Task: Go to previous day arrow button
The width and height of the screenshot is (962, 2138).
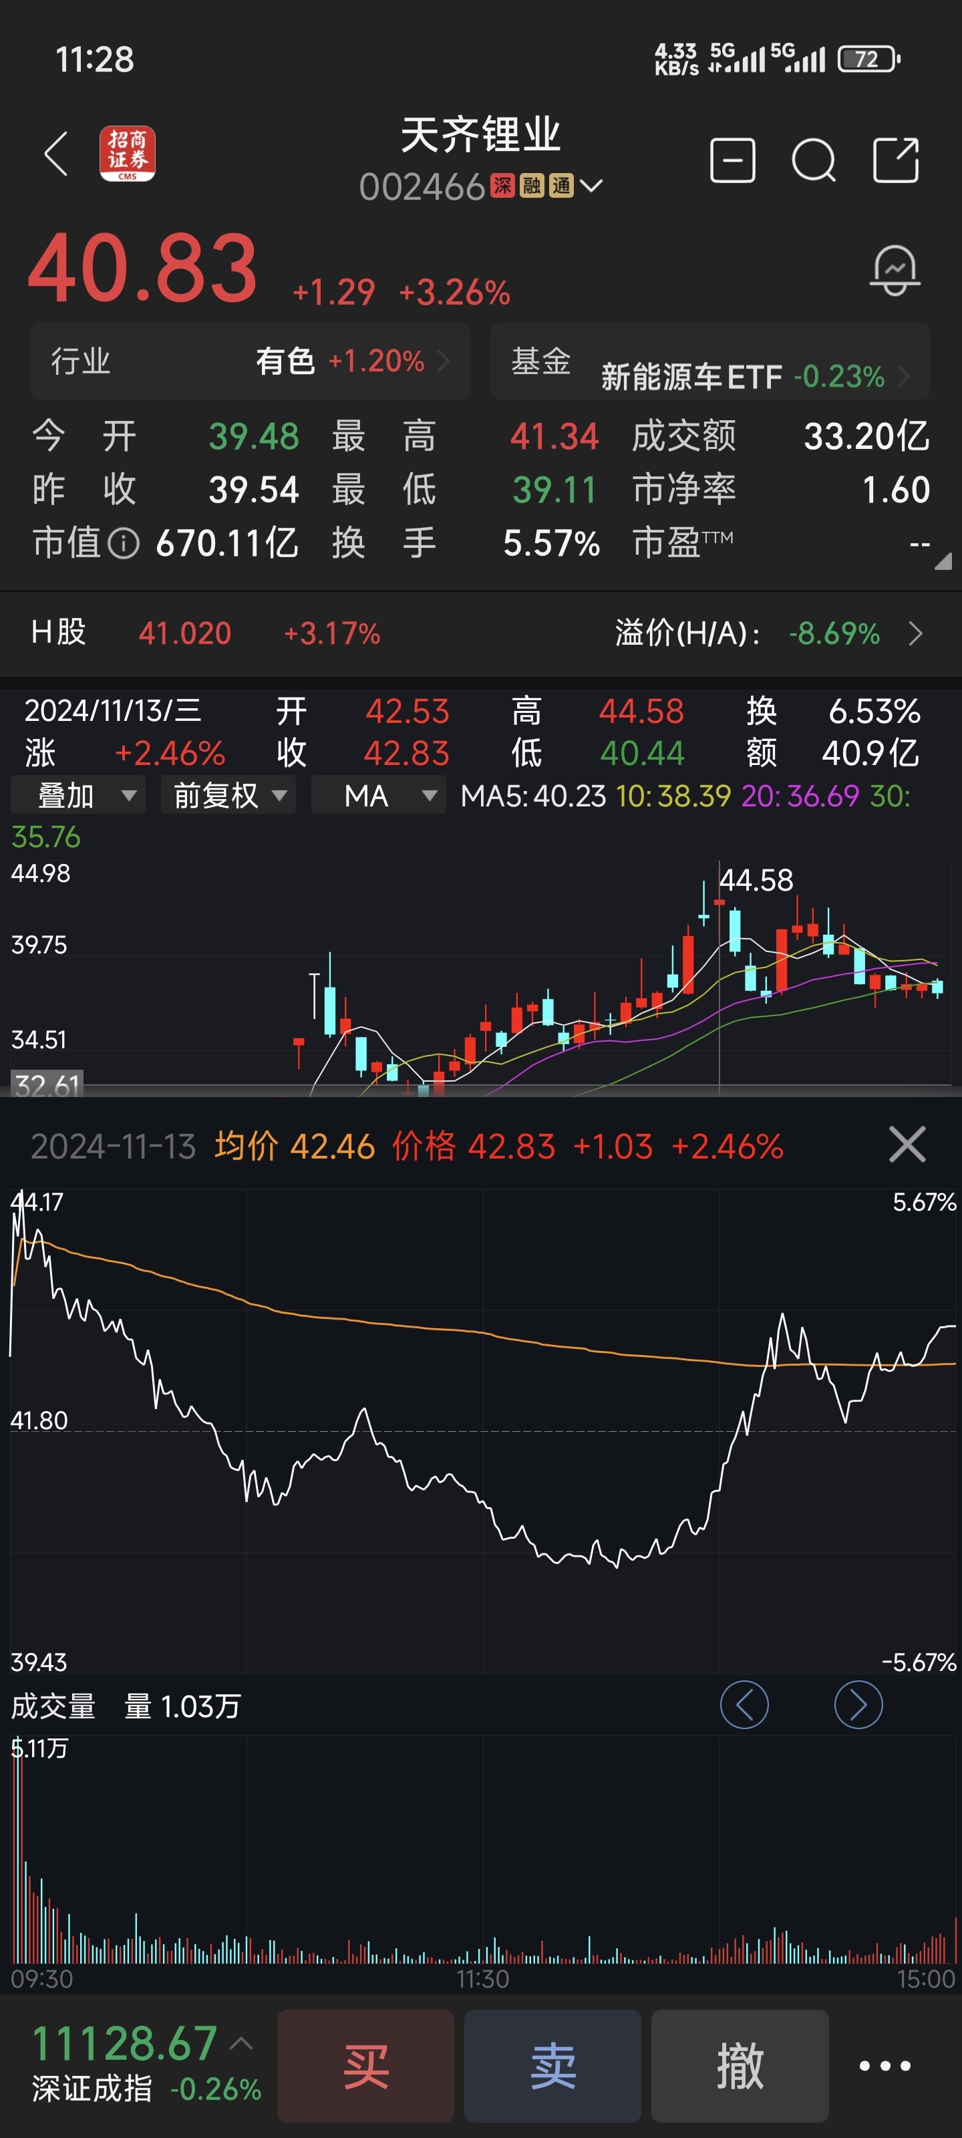Action: pos(744,1704)
